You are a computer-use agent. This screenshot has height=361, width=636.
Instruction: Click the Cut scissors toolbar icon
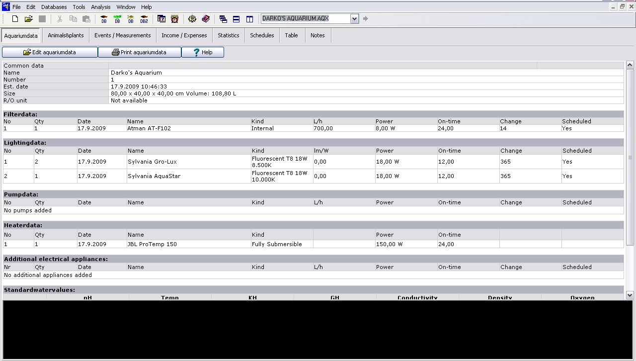[60, 19]
